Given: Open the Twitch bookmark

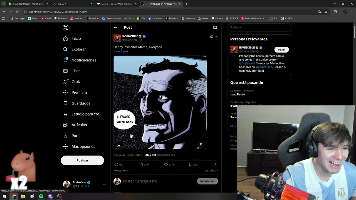Looking at the screenshot, I should click(x=33, y=19).
